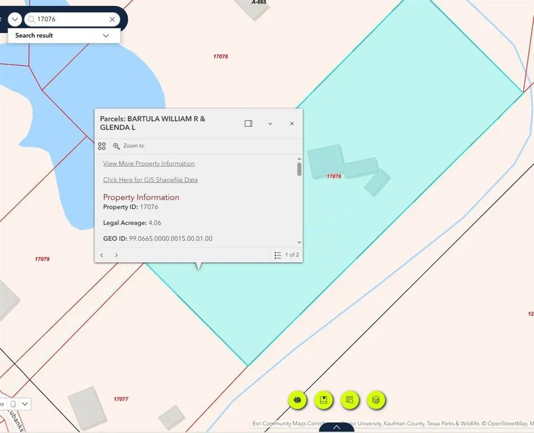Click the popup scroll down arrow
Viewport: 534px width, 433px height.
(x=299, y=242)
